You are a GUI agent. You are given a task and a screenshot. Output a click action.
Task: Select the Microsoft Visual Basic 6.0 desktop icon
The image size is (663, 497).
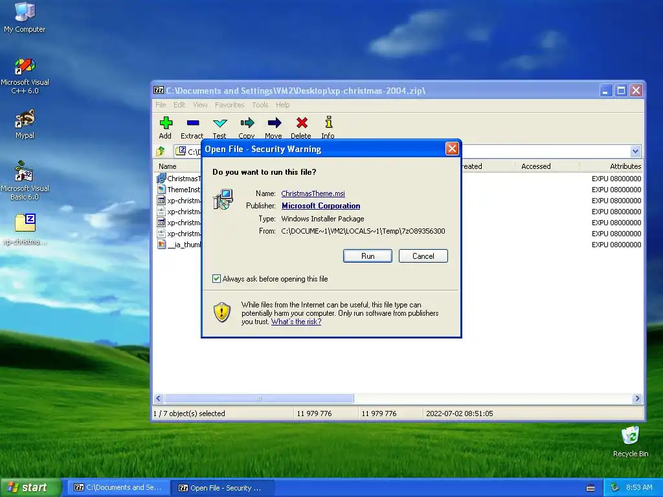pyautogui.click(x=25, y=181)
